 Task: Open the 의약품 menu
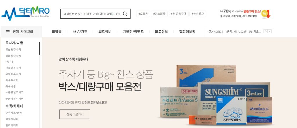click(57, 32)
